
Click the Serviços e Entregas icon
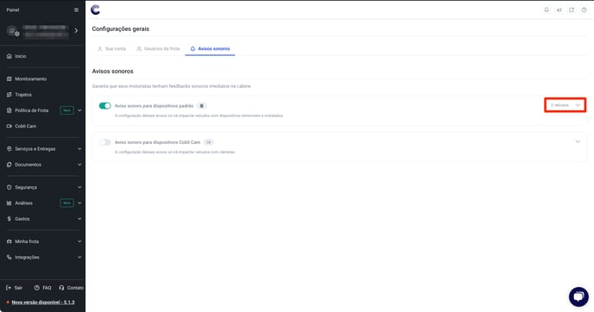click(x=9, y=148)
